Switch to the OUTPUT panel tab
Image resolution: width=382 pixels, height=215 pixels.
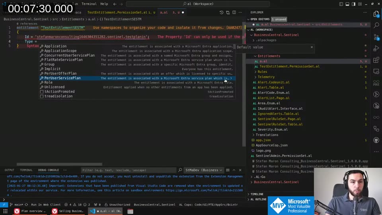(x=9, y=170)
